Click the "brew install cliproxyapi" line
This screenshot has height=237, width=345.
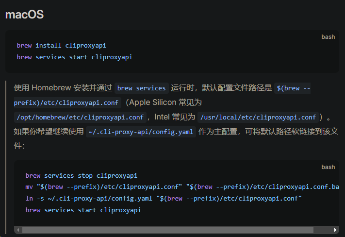(62, 46)
